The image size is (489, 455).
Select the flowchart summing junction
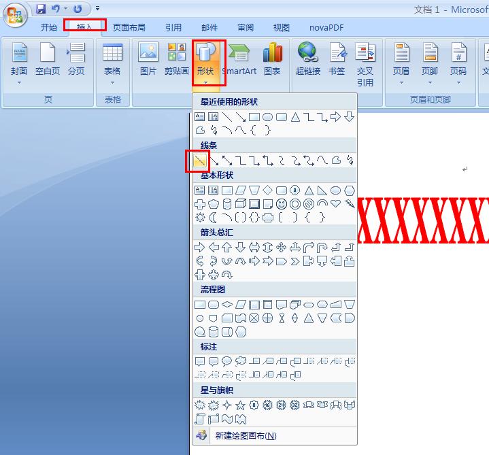[254, 318]
